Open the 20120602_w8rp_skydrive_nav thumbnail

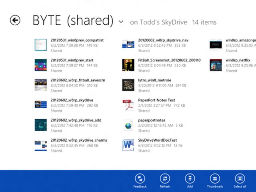tap(128, 44)
